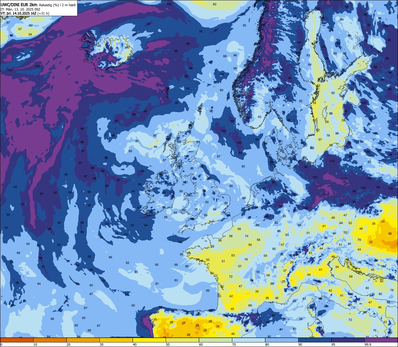This screenshot has height=347, width=398.
Task: Choose legend swatch between 30 and 40
Action: coord(116,340)
